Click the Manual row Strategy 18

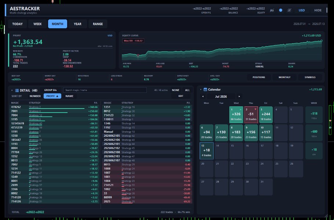[x=147, y=132]
